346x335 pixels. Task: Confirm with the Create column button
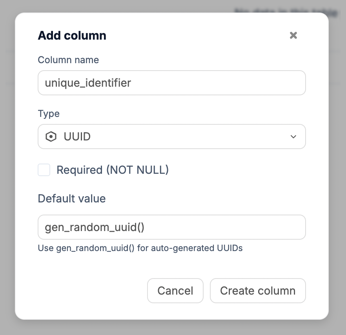pos(258,291)
